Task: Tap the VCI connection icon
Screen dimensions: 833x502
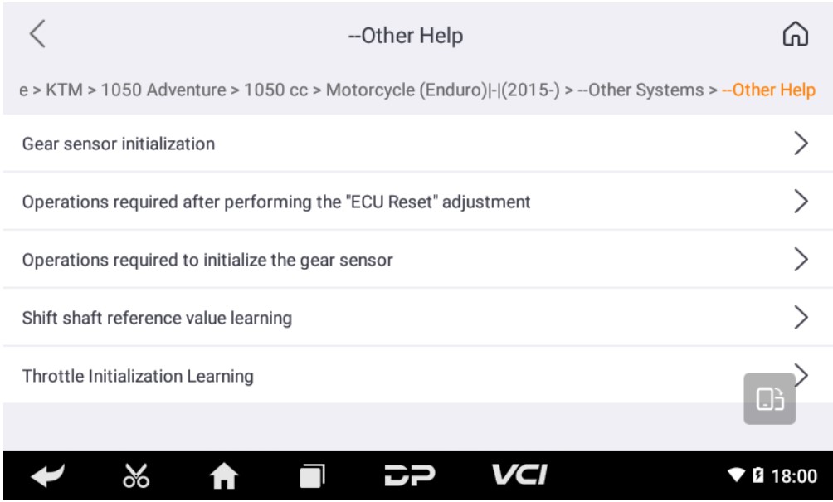Action: click(519, 475)
